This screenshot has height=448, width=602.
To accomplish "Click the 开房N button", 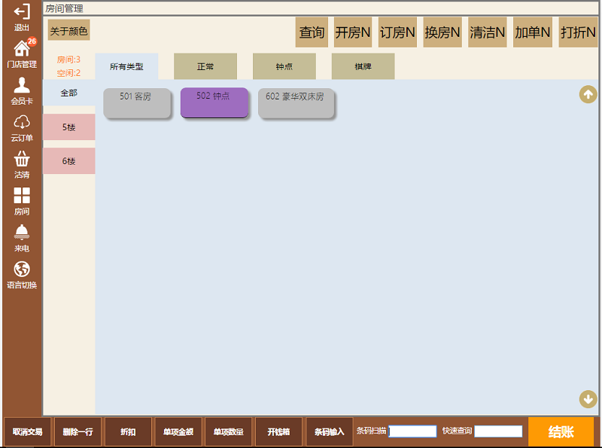I will coord(353,32).
